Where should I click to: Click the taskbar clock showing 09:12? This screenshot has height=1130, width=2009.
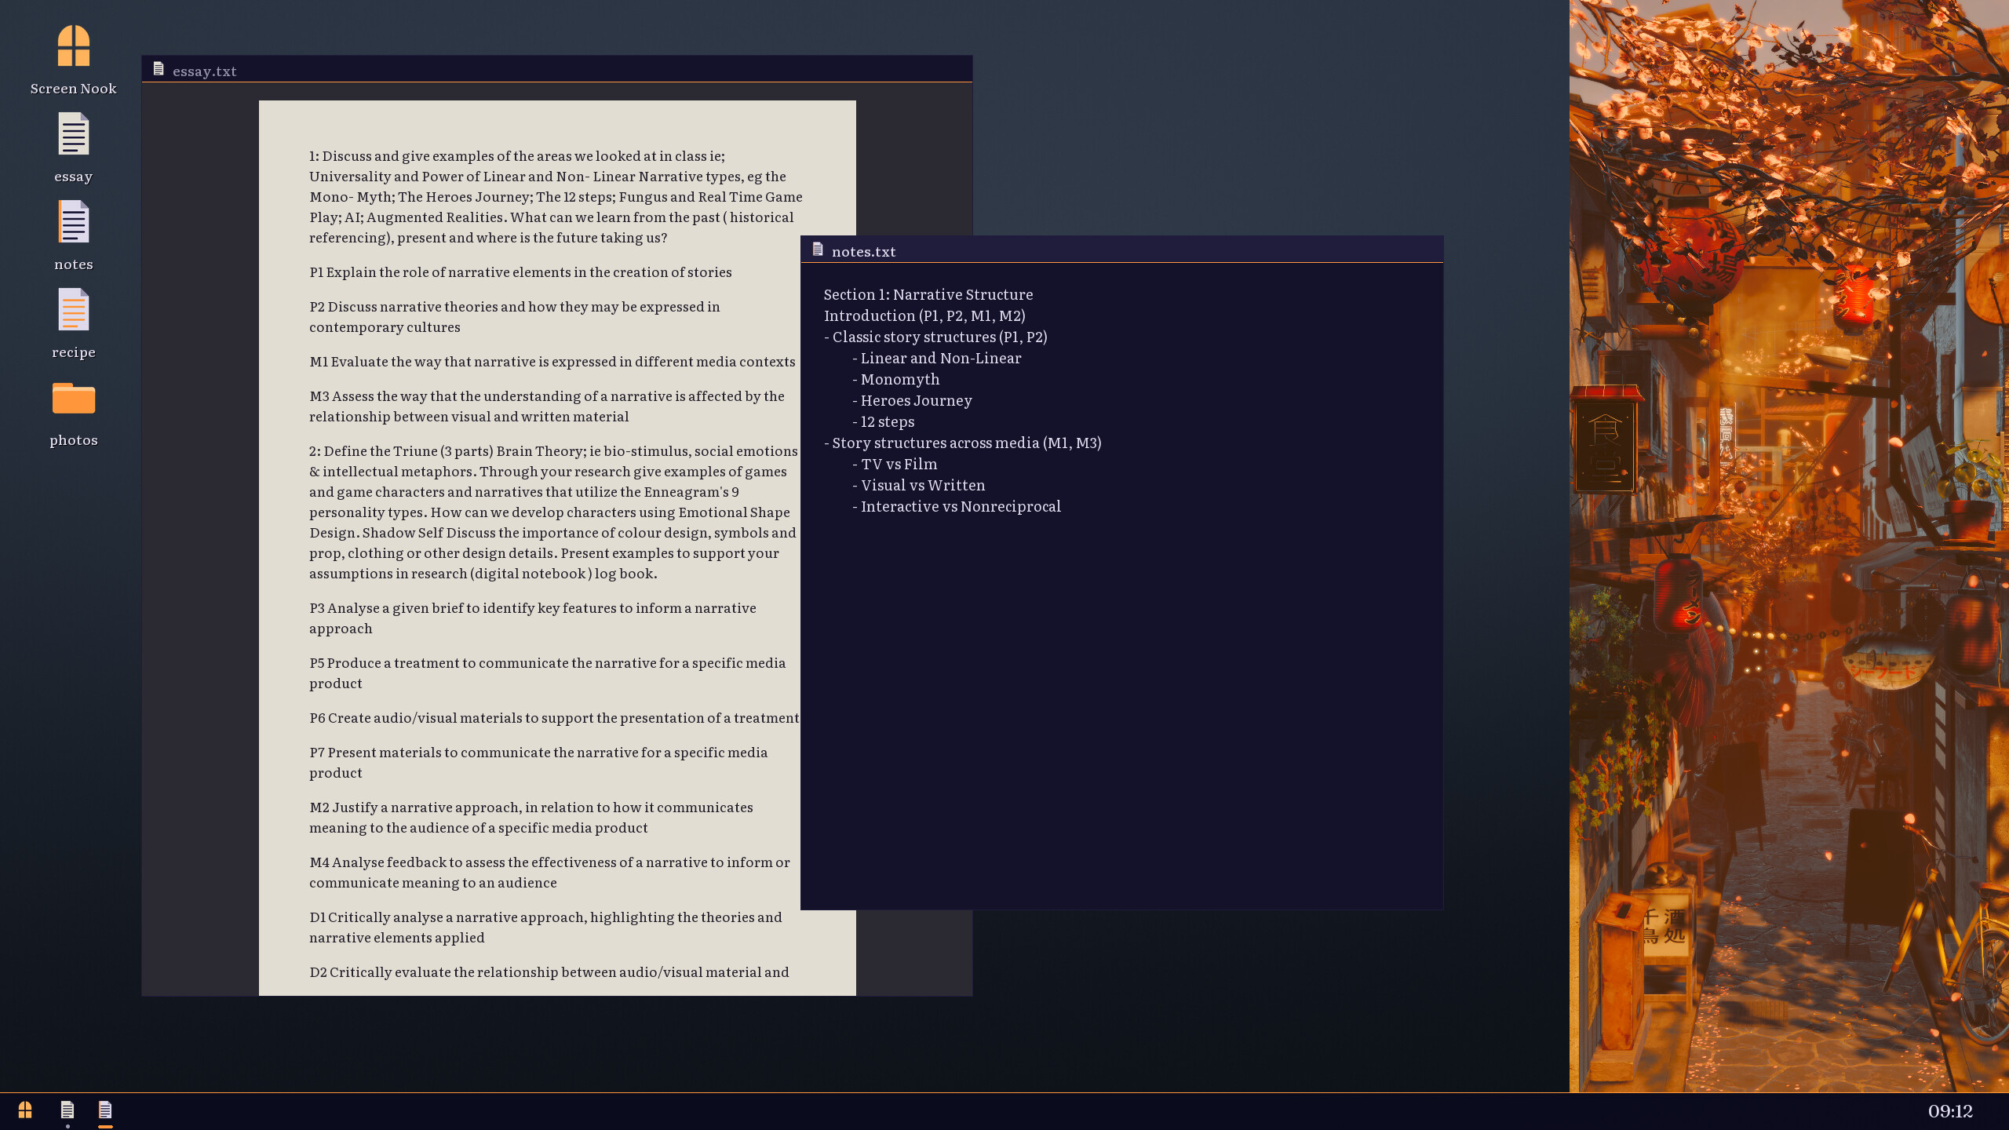pos(1950,1111)
